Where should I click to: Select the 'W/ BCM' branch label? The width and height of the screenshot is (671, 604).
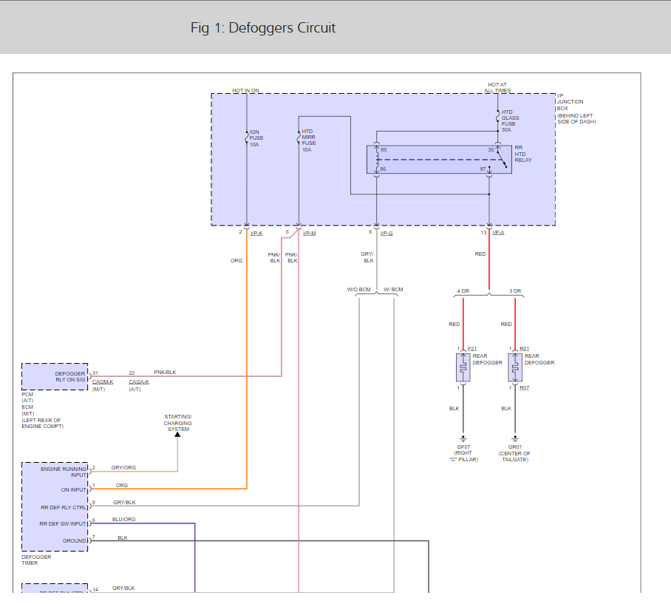click(x=393, y=289)
